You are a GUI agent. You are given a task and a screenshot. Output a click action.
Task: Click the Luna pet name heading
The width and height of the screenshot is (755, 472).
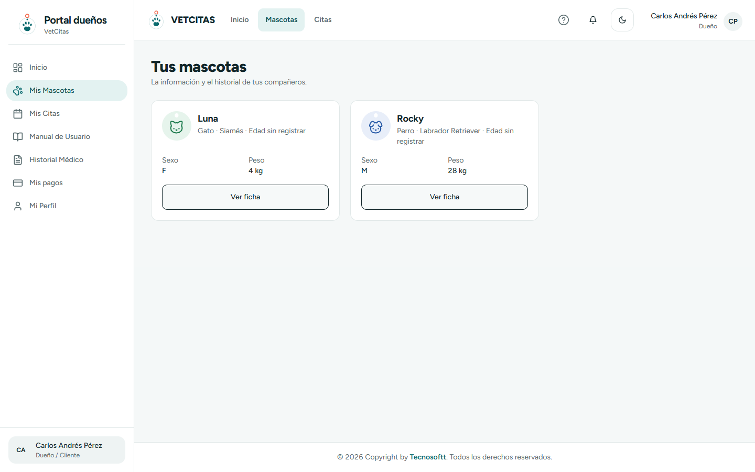pyautogui.click(x=208, y=119)
